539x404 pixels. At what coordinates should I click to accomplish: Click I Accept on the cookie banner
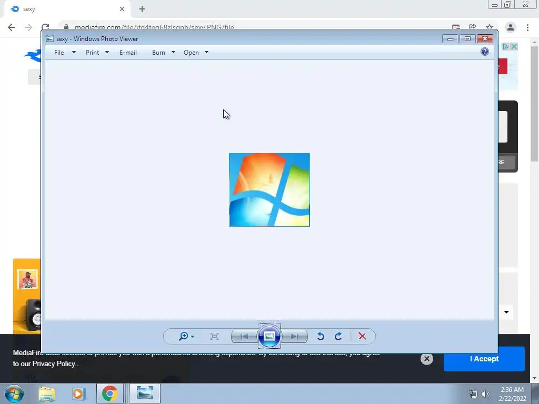484,359
